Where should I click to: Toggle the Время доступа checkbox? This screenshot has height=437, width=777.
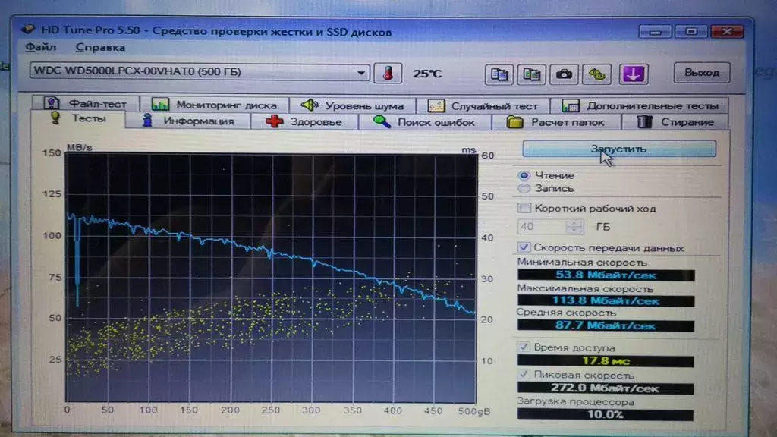point(524,347)
